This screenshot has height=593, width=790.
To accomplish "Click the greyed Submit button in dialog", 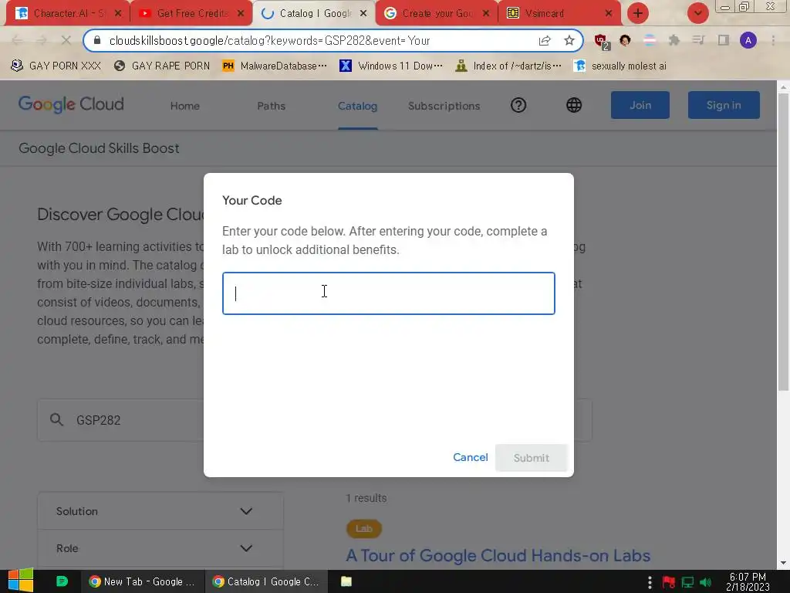I will 531,458.
